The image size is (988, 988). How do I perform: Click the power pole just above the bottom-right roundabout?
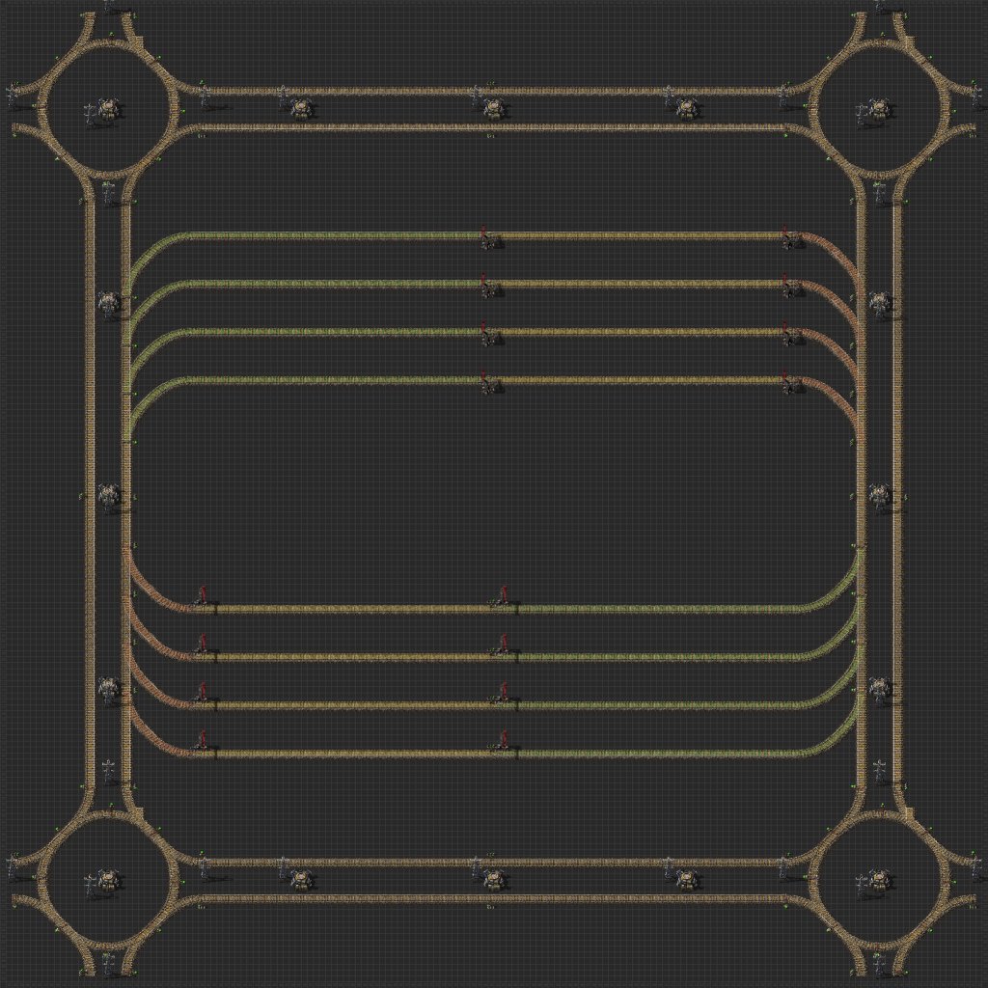click(880, 772)
